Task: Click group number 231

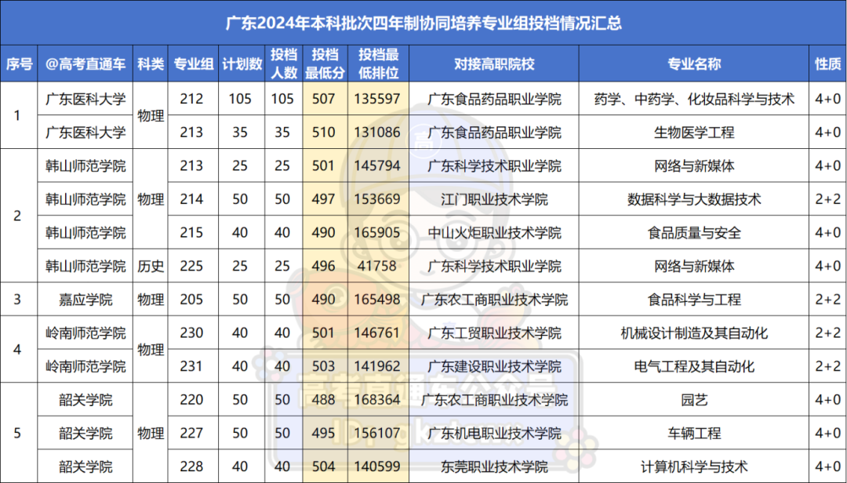Action: 191,366
